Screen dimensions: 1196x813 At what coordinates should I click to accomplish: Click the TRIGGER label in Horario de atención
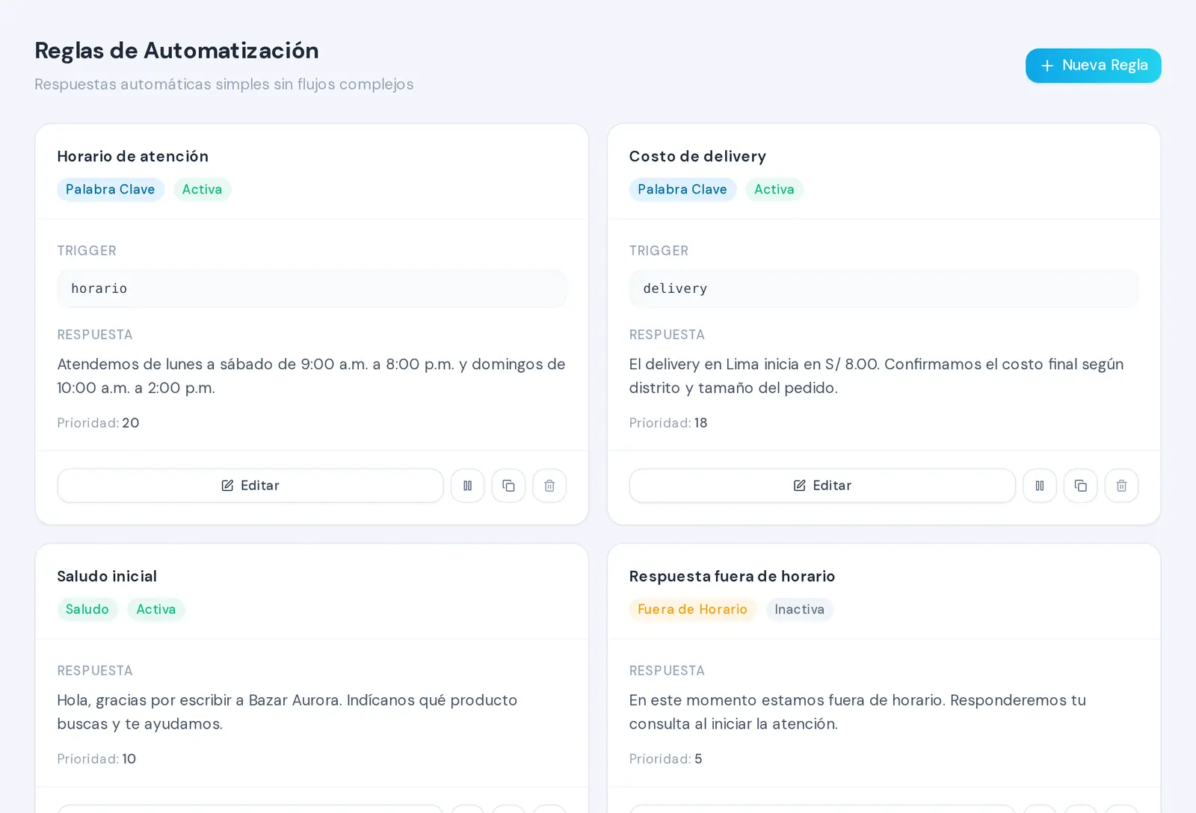(87, 251)
